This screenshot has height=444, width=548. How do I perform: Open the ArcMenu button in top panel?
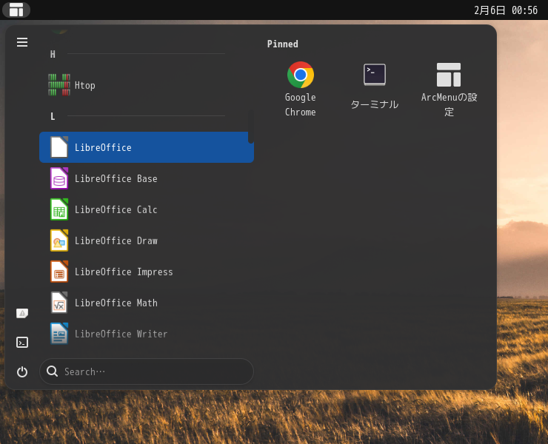[x=16, y=10]
